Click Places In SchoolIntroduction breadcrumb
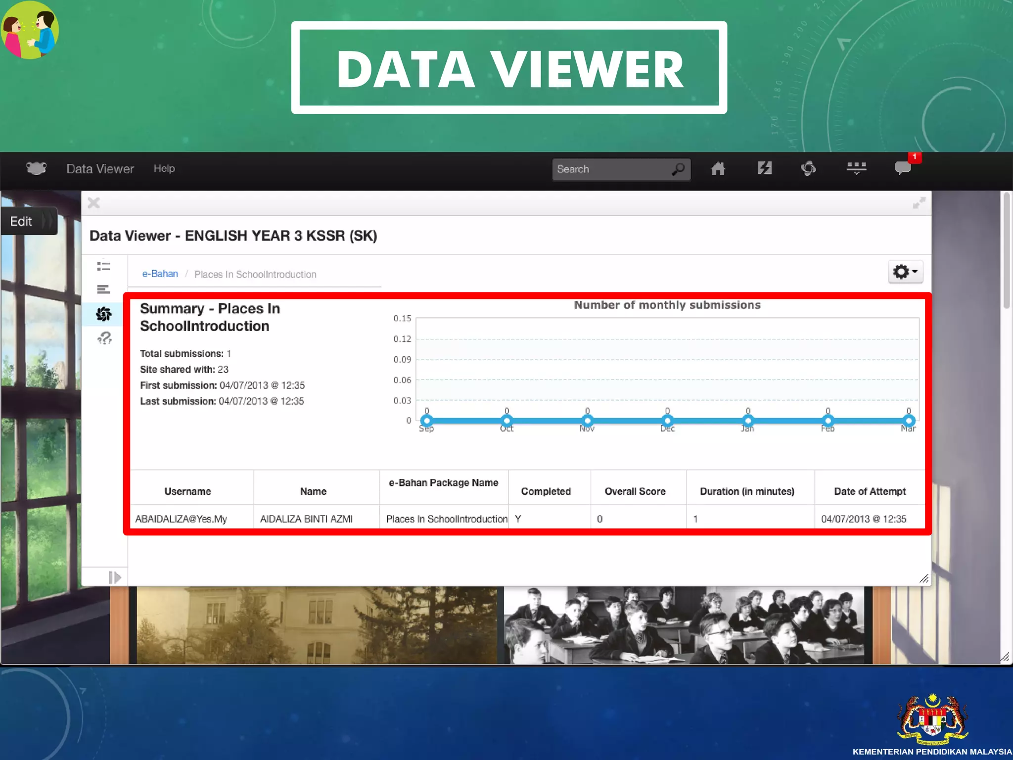Image resolution: width=1013 pixels, height=760 pixels. click(255, 275)
